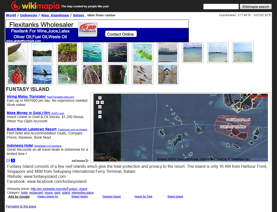This screenshot has width=277, height=212.
Task: Click www.globalflexitank.com in the banner
Action: coord(23,41)
